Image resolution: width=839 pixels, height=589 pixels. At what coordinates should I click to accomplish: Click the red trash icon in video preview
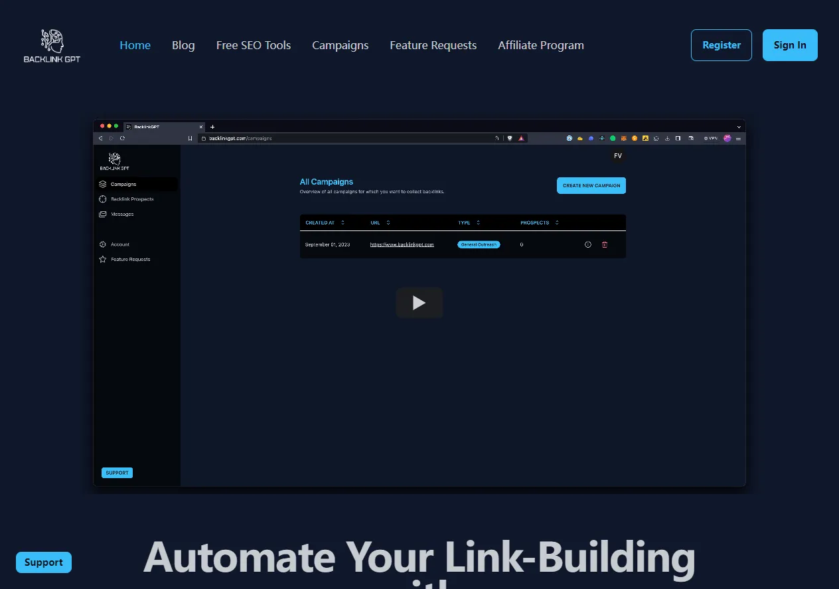[x=605, y=244]
